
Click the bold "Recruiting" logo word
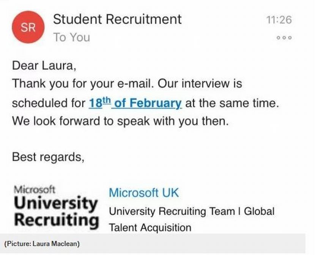[57, 220]
